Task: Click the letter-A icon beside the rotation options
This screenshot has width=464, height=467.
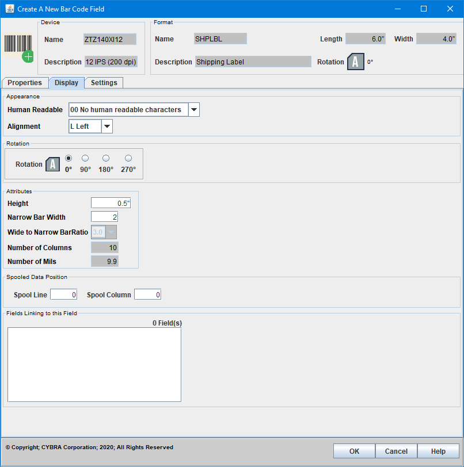Action: click(x=53, y=164)
